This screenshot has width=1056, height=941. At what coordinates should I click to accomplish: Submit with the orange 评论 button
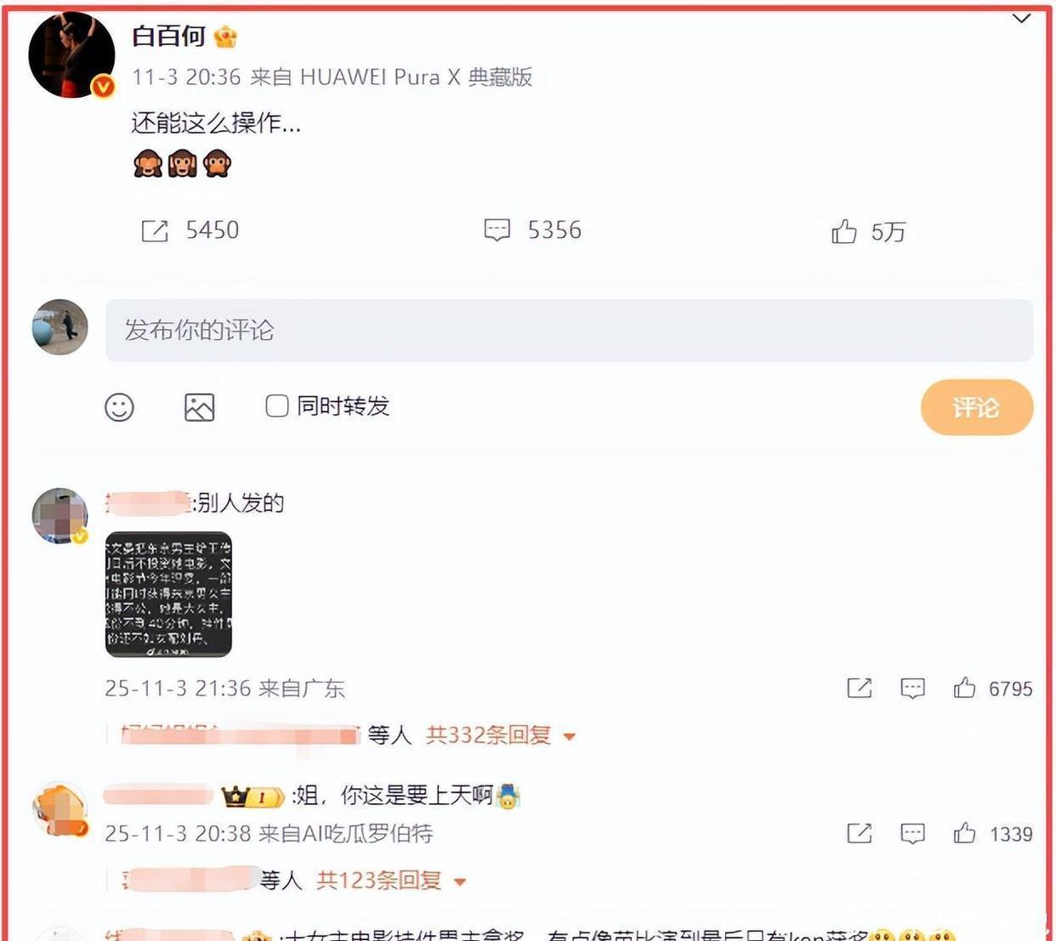pos(977,408)
